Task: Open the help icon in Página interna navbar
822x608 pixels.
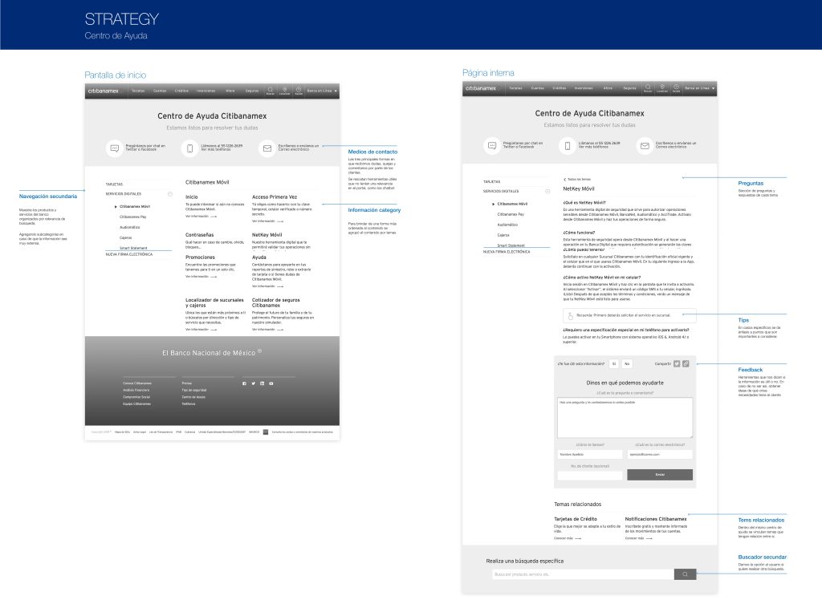Action: point(676,88)
